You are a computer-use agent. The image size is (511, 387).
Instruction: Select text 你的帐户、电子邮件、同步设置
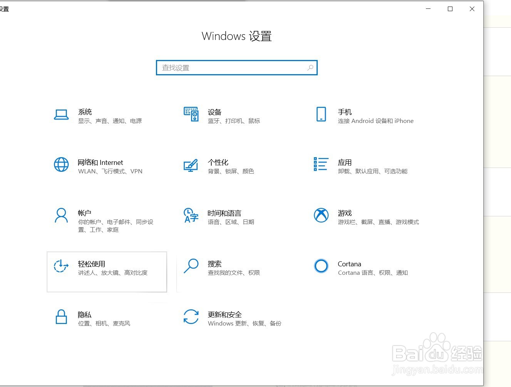(116, 226)
